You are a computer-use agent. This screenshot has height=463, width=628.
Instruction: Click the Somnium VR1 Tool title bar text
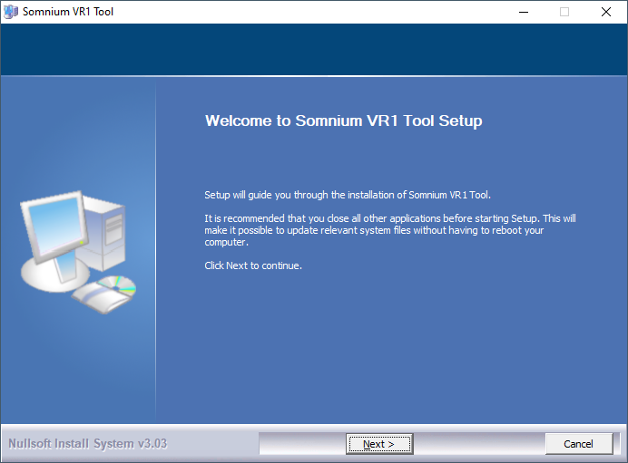[x=68, y=12]
